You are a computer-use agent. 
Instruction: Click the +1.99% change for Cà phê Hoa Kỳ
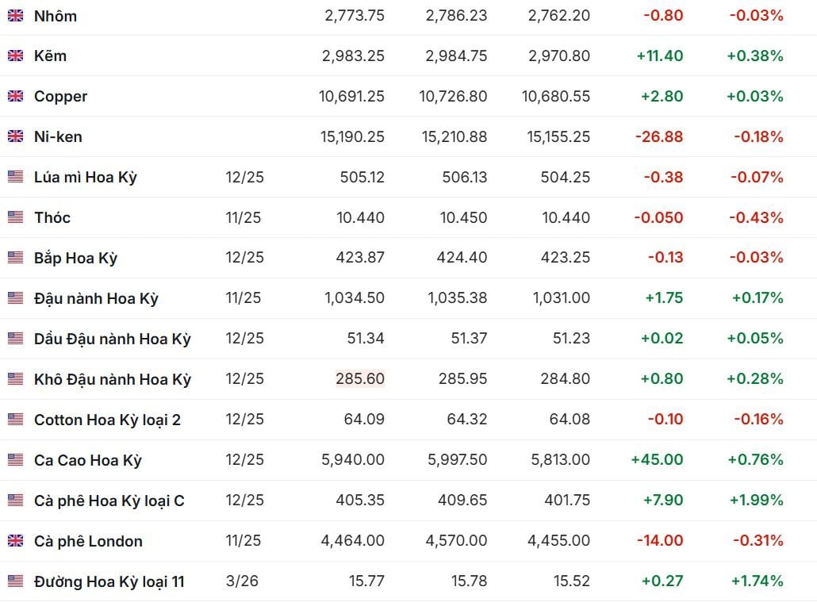(x=754, y=501)
